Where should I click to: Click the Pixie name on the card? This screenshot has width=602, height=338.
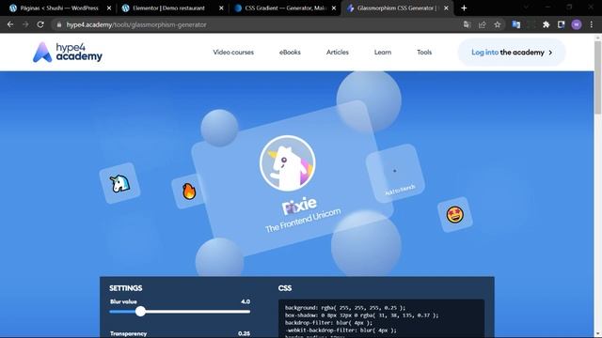[x=299, y=206]
